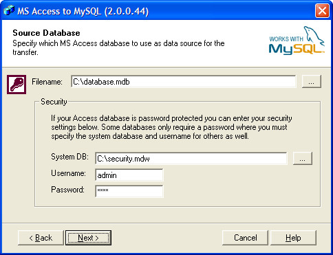Click the app icon in the title bar

coord(9,10)
